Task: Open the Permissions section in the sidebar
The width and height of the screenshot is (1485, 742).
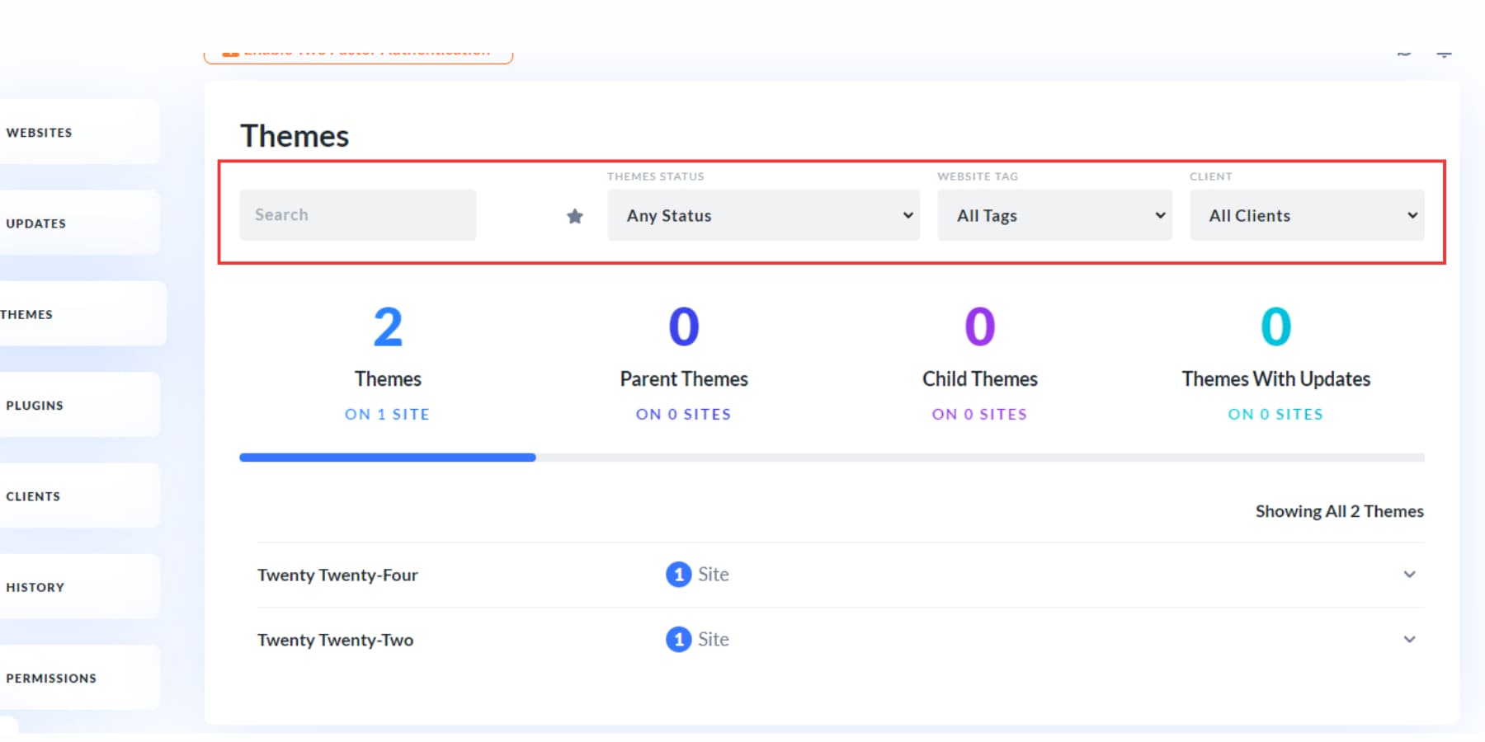Action: pos(51,678)
